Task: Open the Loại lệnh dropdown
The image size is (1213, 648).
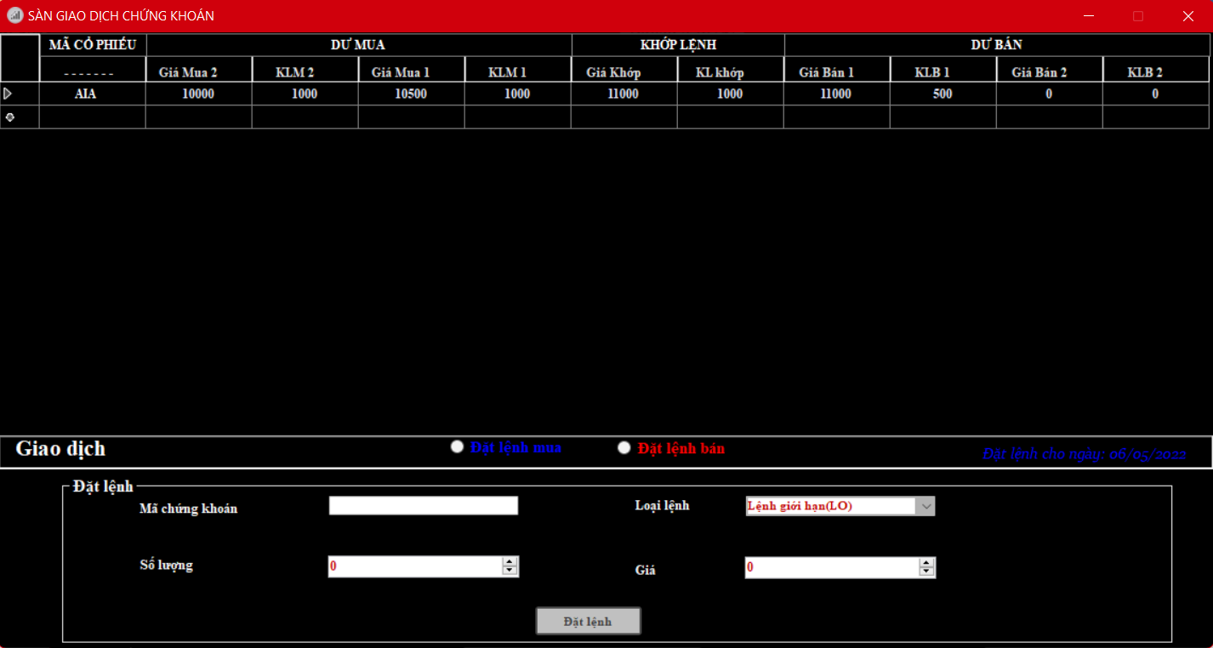Action: tap(926, 506)
